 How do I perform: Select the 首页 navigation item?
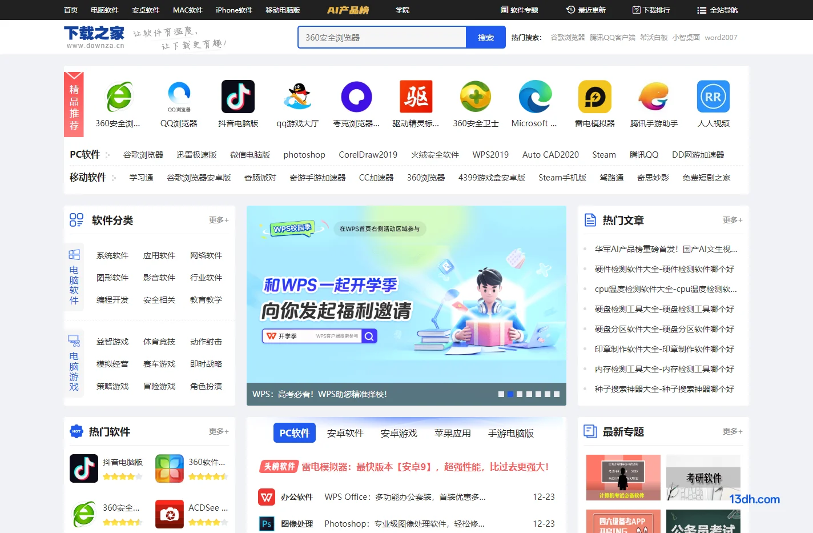click(71, 10)
